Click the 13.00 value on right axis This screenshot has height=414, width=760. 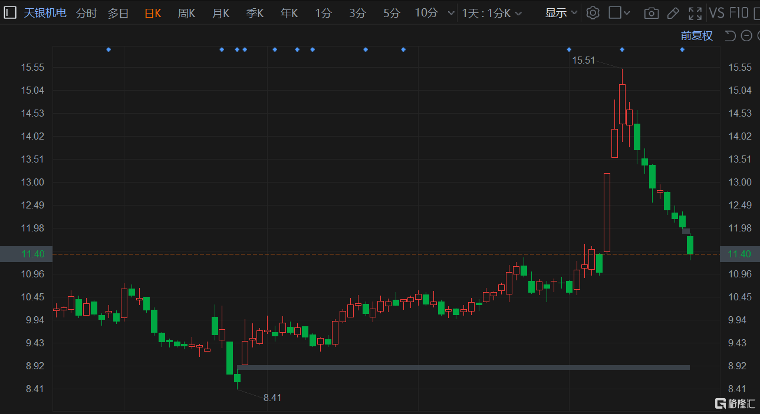(x=740, y=182)
